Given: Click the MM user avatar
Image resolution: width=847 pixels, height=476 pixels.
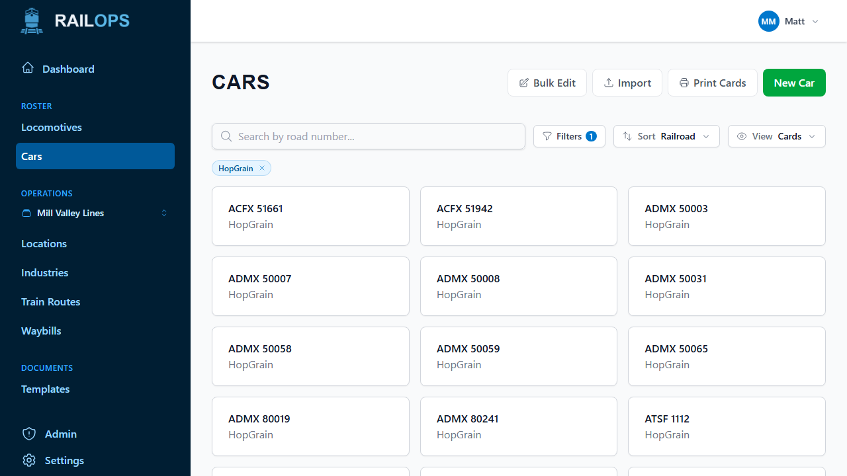Looking at the screenshot, I should pos(769,21).
